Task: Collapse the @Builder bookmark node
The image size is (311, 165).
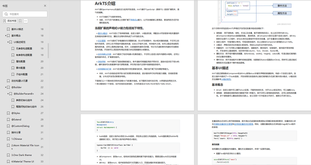Action: click(x=6, y=87)
